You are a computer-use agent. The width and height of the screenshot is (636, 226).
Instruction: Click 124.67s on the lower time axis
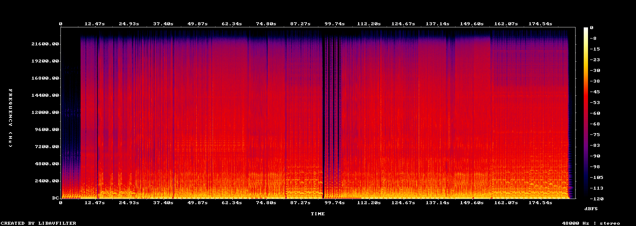[x=403, y=202]
